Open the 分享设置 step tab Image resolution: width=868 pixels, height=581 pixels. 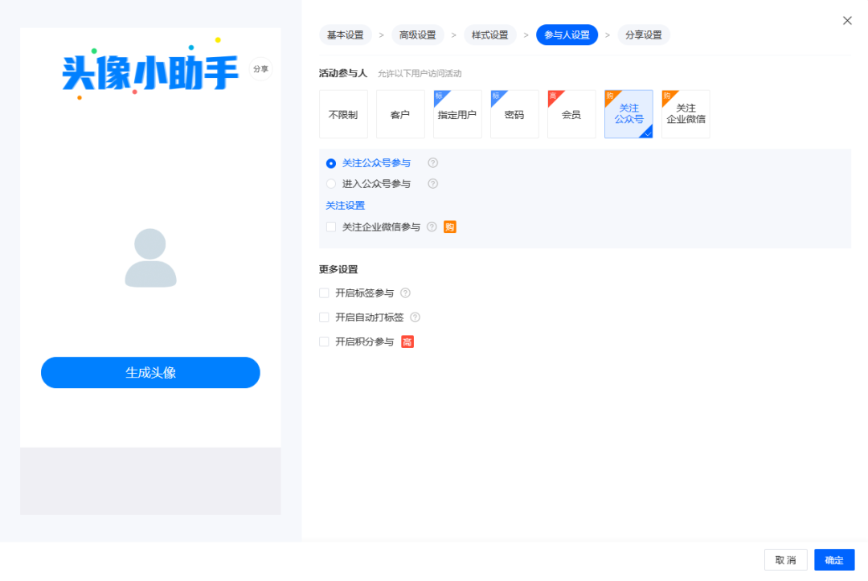click(643, 35)
